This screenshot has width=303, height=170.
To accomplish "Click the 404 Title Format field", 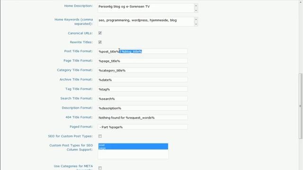I will pos(143,118).
